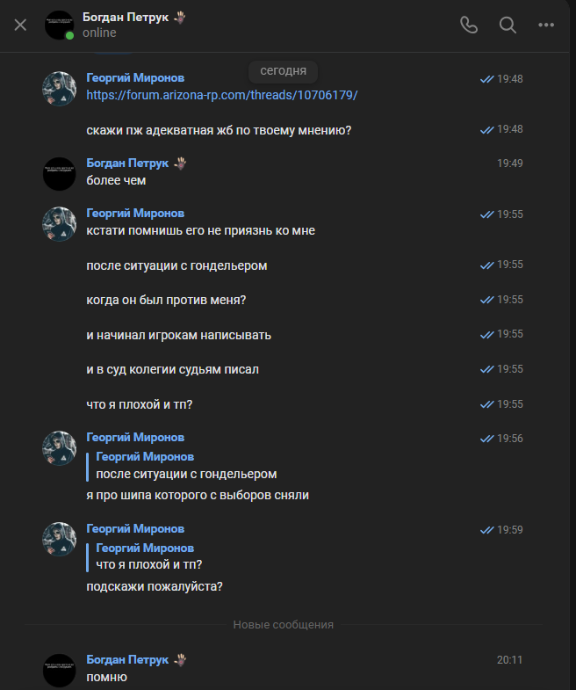The width and height of the screenshot is (576, 690).
Task: Close the chat with the X icon
Action: point(20,25)
